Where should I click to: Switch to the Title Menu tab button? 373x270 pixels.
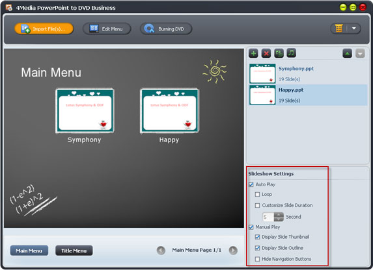[x=74, y=251]
